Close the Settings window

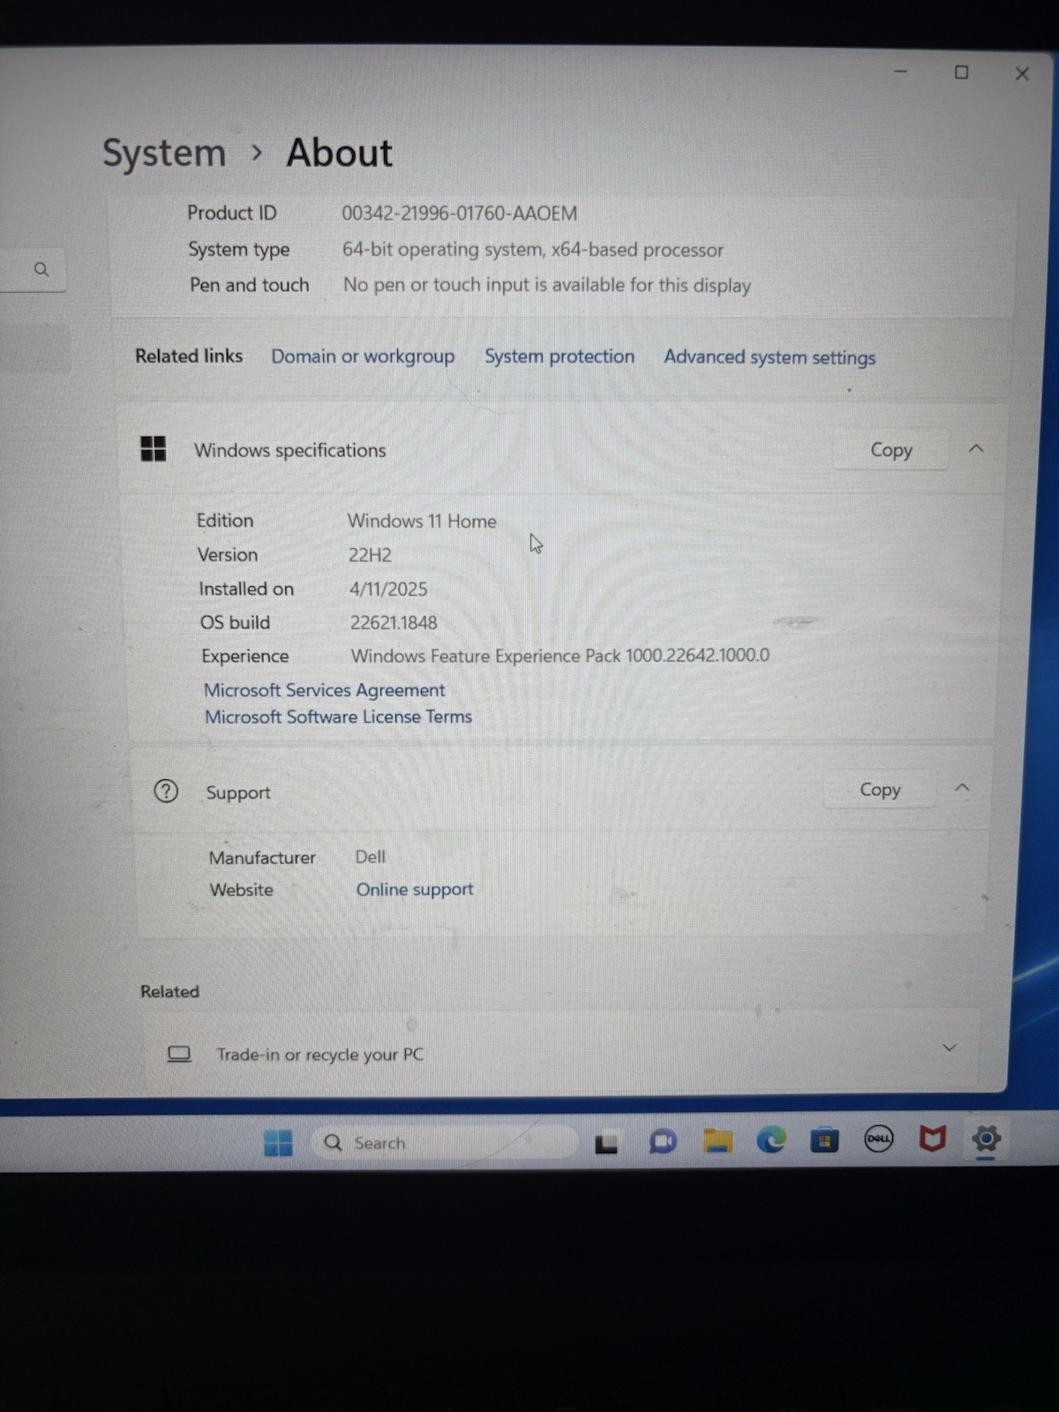tap(1022, 74)
